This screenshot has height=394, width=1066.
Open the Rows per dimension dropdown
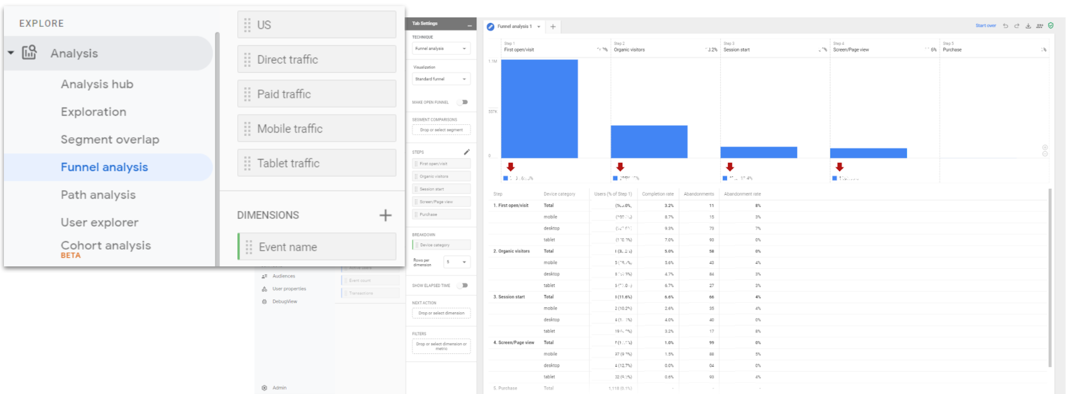(457, 262)
